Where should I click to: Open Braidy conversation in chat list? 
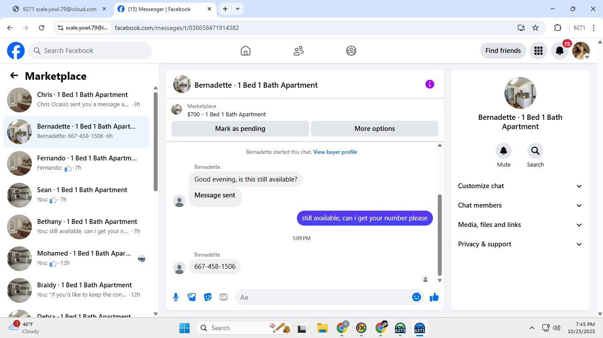[76, 290]
